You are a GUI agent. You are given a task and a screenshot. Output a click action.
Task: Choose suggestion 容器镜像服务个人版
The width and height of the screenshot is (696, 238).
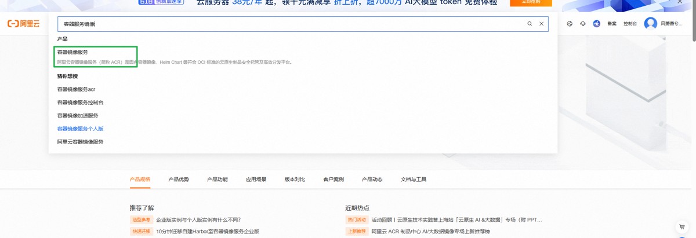point(80,129)
